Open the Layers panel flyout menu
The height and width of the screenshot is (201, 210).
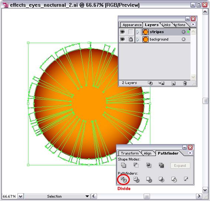[193, 25]
